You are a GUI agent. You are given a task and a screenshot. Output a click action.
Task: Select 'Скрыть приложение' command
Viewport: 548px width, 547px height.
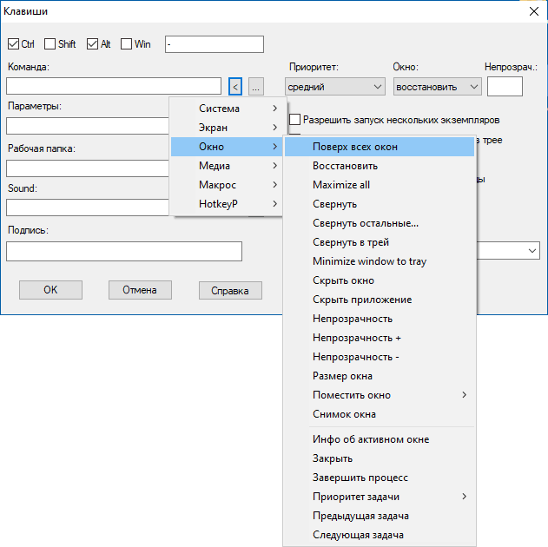380,300
